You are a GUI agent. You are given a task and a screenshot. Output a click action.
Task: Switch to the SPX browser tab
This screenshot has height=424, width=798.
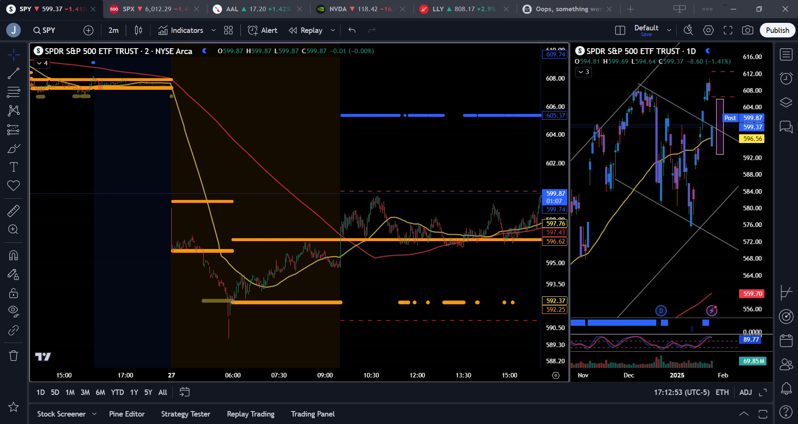coord(155,9)
